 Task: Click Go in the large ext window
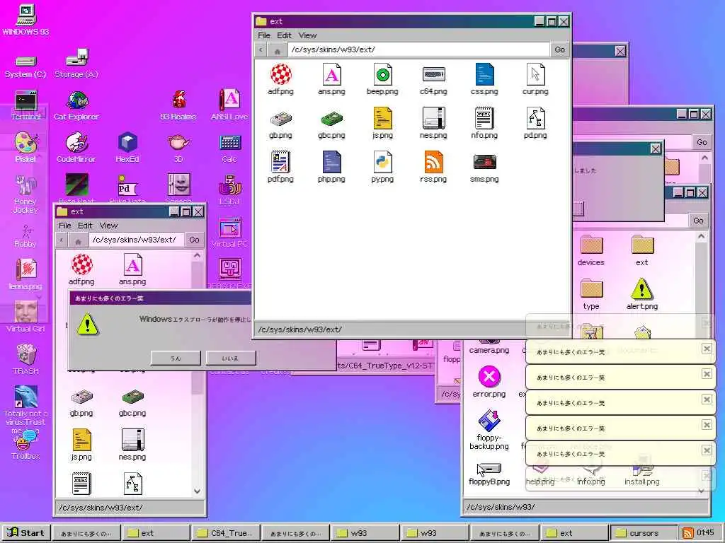pyautogui.click(x=559, y=50)
